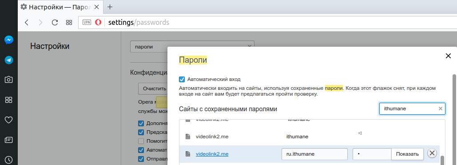This screenshot has width=457, height=165.
Task: Click the ithumane username in the second row
Action: coord(297,137)
